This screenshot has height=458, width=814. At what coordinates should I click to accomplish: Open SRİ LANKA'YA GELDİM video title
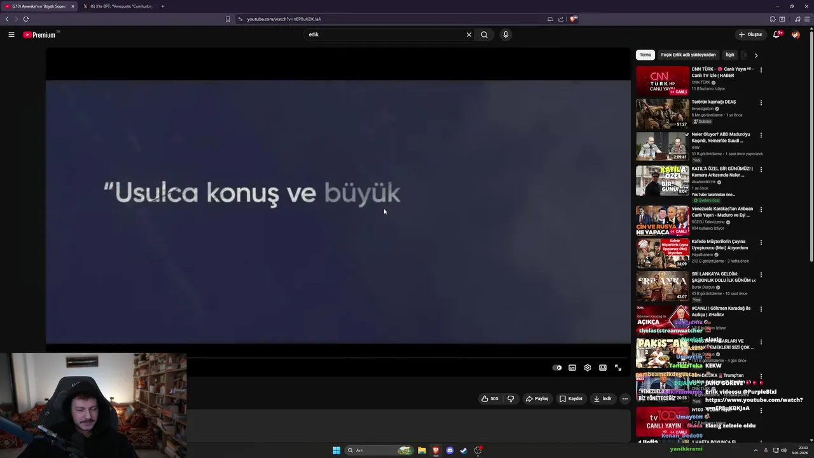(x=724, y=277)
